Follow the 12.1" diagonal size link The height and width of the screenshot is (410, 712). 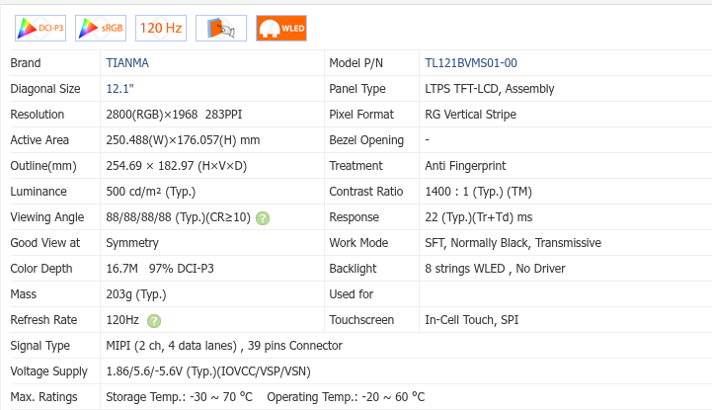pyautogui.click(x=121, y=89)
